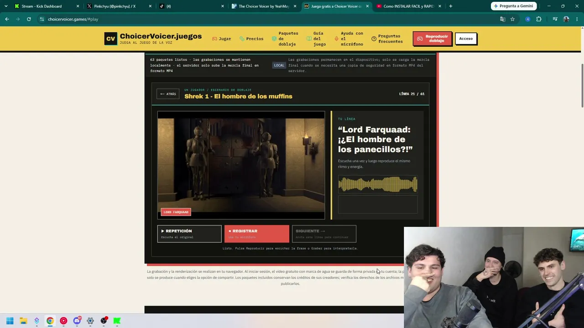Open YouTube Music from the taskbar
The height and width of the screenshot is (328, 584).
point(63,321)
